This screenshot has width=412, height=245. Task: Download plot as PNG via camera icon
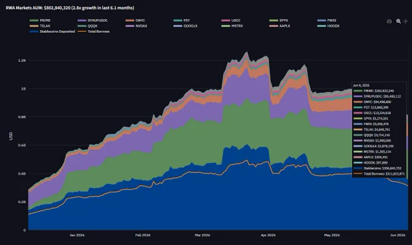[x=389, y=22]
